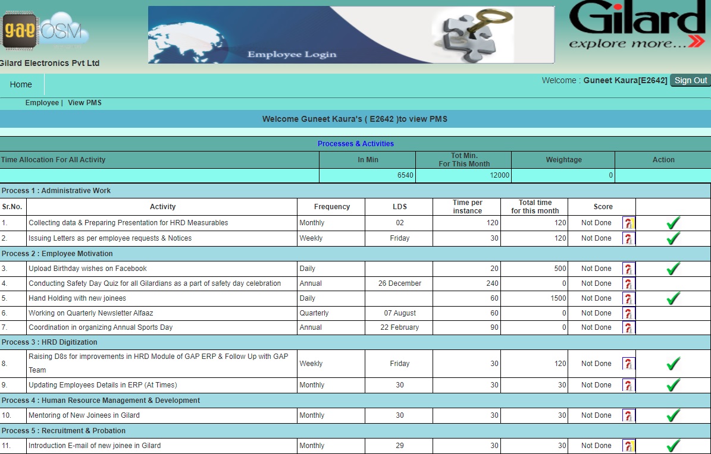Open help icon for Raising D8s row
The height and width of the screenshot is (454, 711).
coord(628,364)
